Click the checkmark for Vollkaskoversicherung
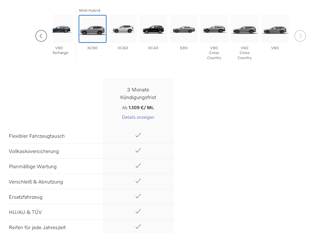 (138, 150)
